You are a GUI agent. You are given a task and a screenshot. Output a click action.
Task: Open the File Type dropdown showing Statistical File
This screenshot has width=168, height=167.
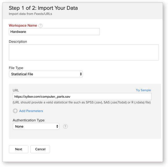tap(46, 74)
